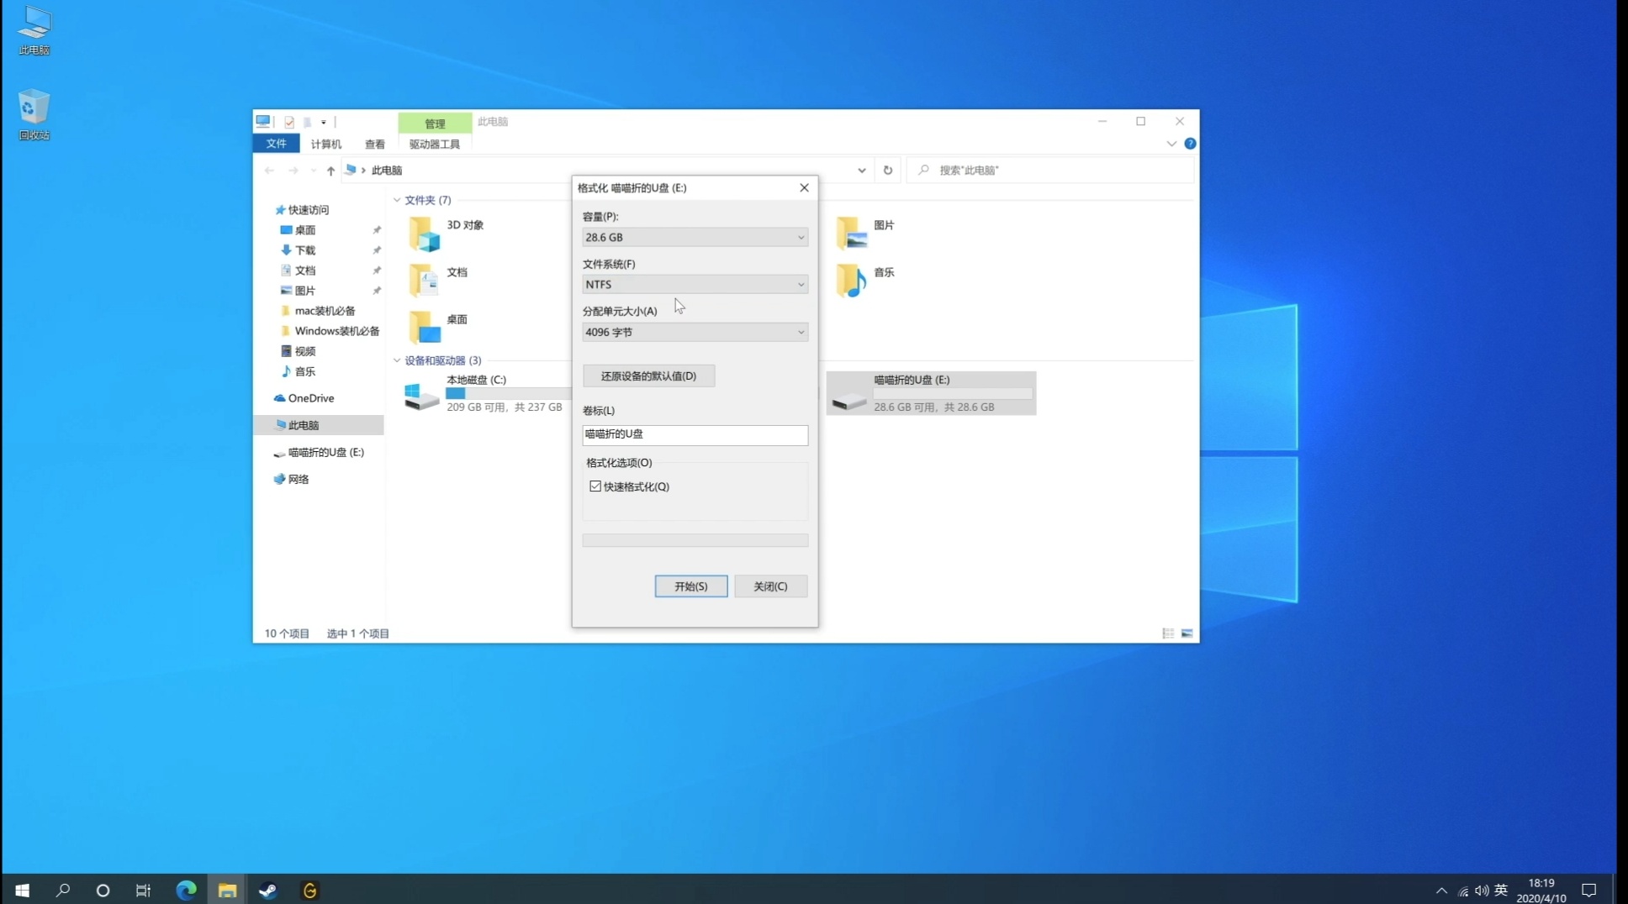
Task: Open Task View on the taskbar
Action: click(x=143, y=891)
